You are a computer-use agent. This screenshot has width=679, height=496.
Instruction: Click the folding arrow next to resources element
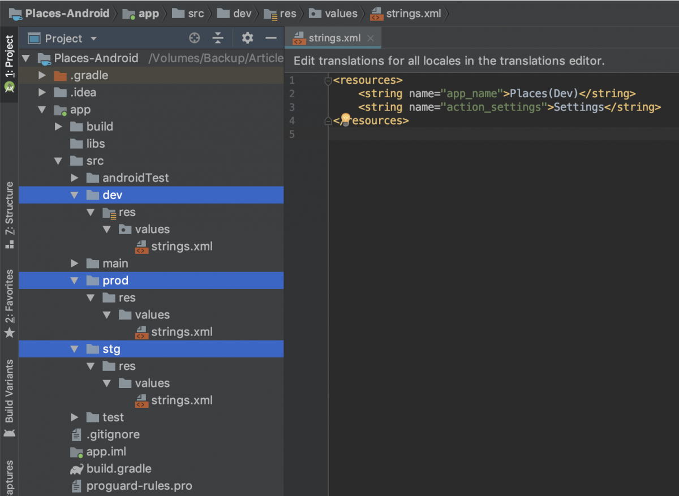[328, 80]
